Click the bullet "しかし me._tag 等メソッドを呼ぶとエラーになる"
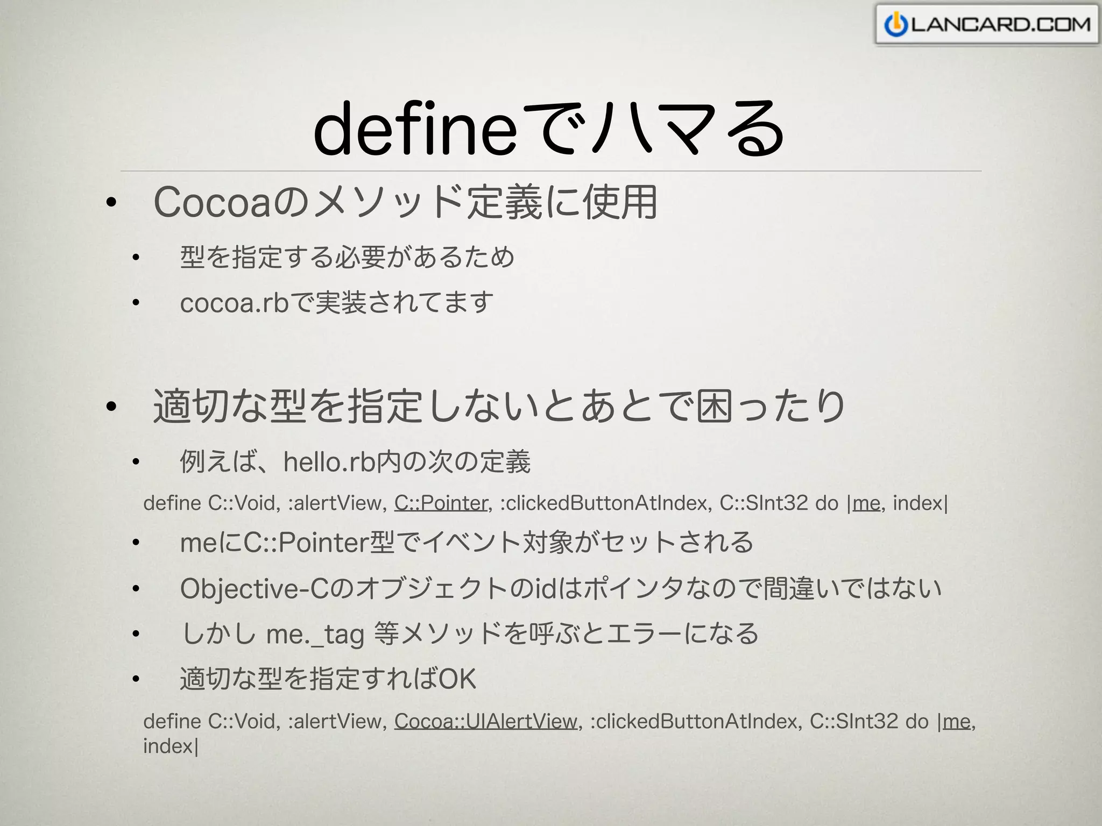 [469, 633]
